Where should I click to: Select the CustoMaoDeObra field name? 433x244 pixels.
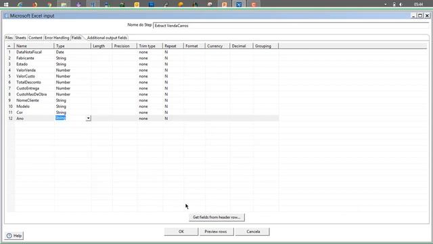(32, 94)
